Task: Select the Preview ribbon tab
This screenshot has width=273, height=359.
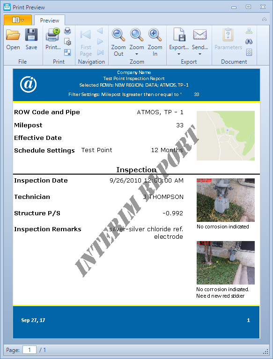Action: coord(50,21)
